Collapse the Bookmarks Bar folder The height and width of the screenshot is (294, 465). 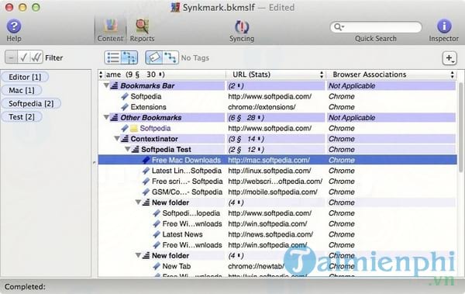point(106,85)
